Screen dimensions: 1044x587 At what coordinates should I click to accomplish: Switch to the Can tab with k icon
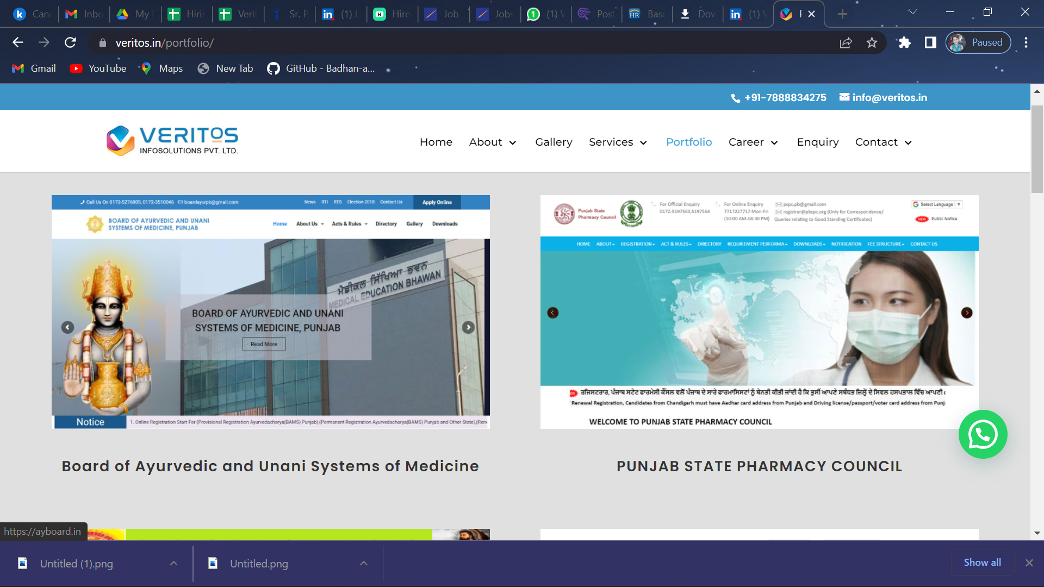[x=33, y=14]
